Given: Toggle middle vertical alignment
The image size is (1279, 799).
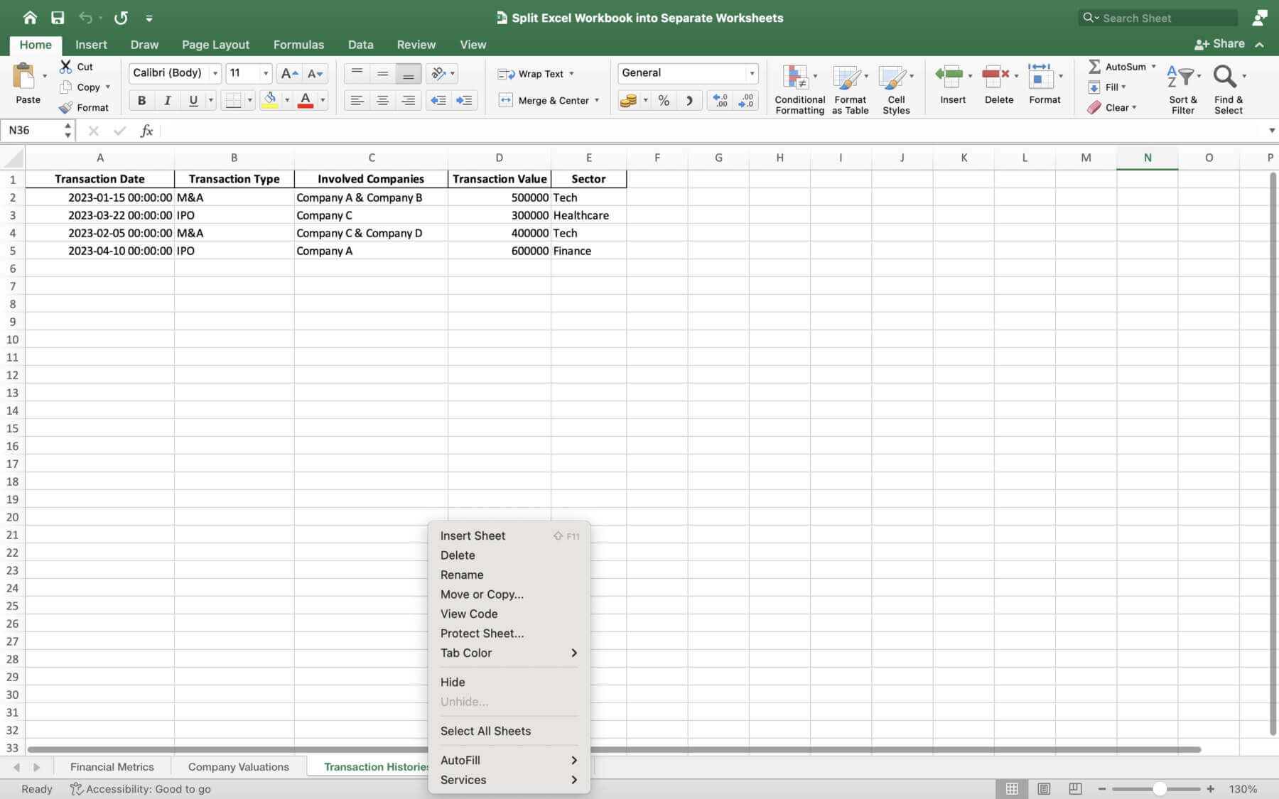Looking at the screenshot, I should (x=382, y=73).
